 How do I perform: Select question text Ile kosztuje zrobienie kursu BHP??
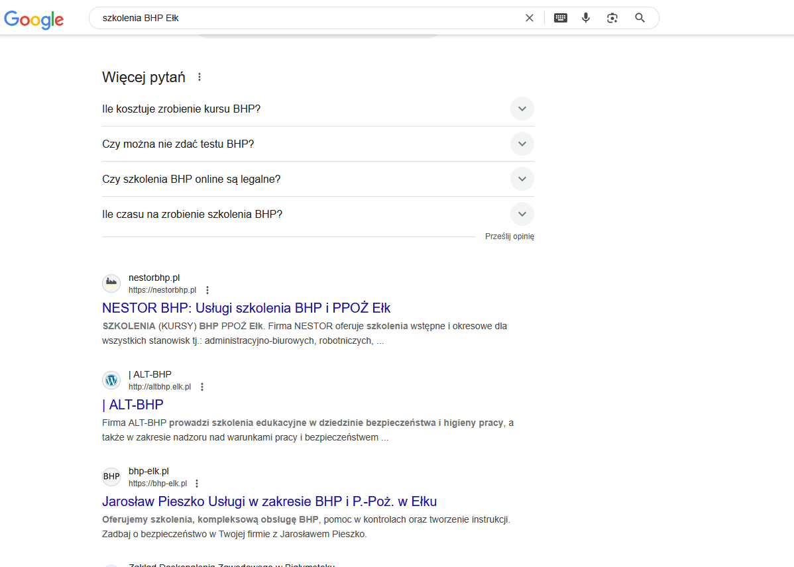pyautogui.click(x=182, y=109)
